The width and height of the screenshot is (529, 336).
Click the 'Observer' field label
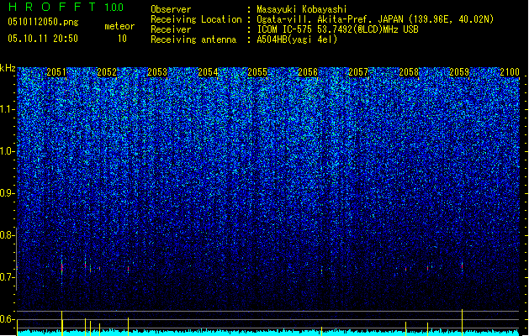click(171, 9)
